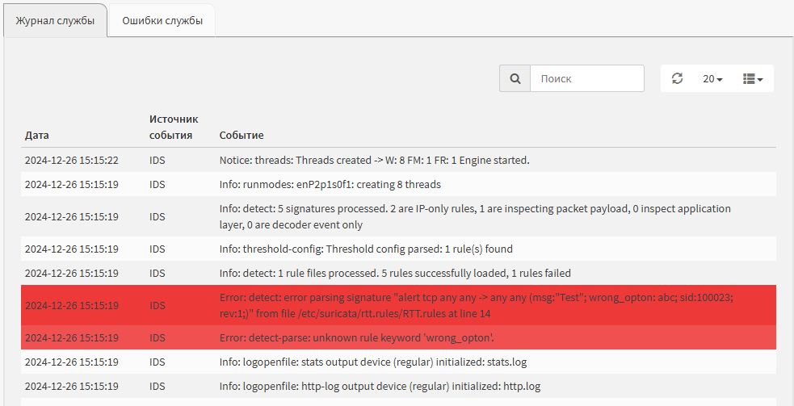Focus the Поиск search field
Screen dimensions: 794x406
(587, 78)
